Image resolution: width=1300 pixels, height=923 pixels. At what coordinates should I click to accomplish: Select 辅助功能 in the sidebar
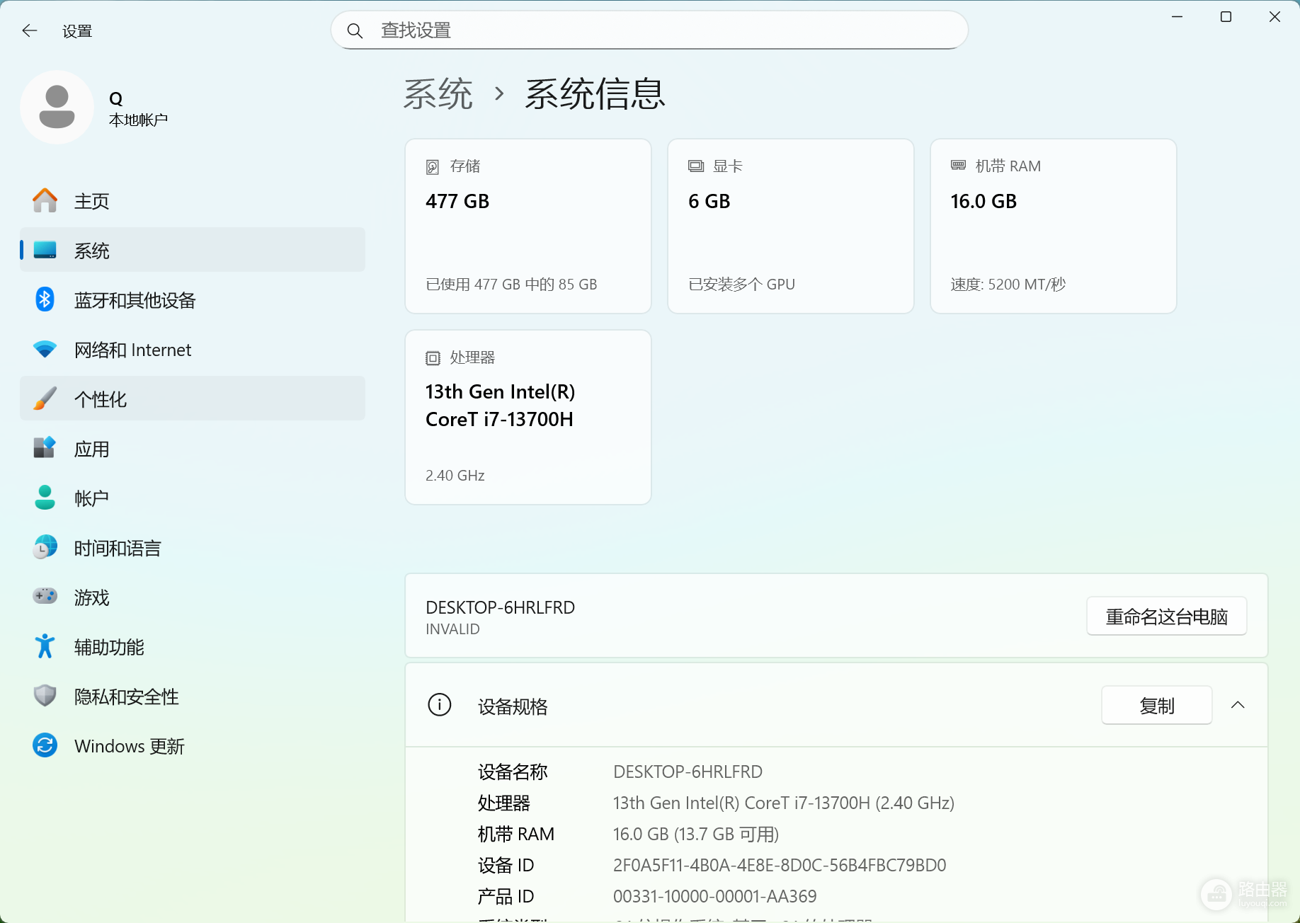193,647
